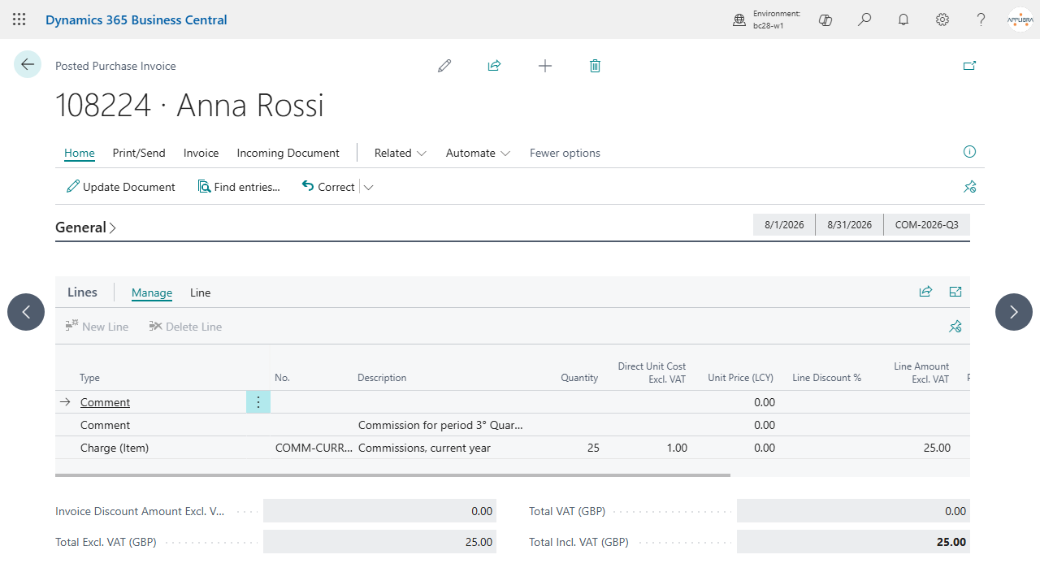Expand the General FastTab
Screen dimensions: 1040x585
(x=86, y=227)
